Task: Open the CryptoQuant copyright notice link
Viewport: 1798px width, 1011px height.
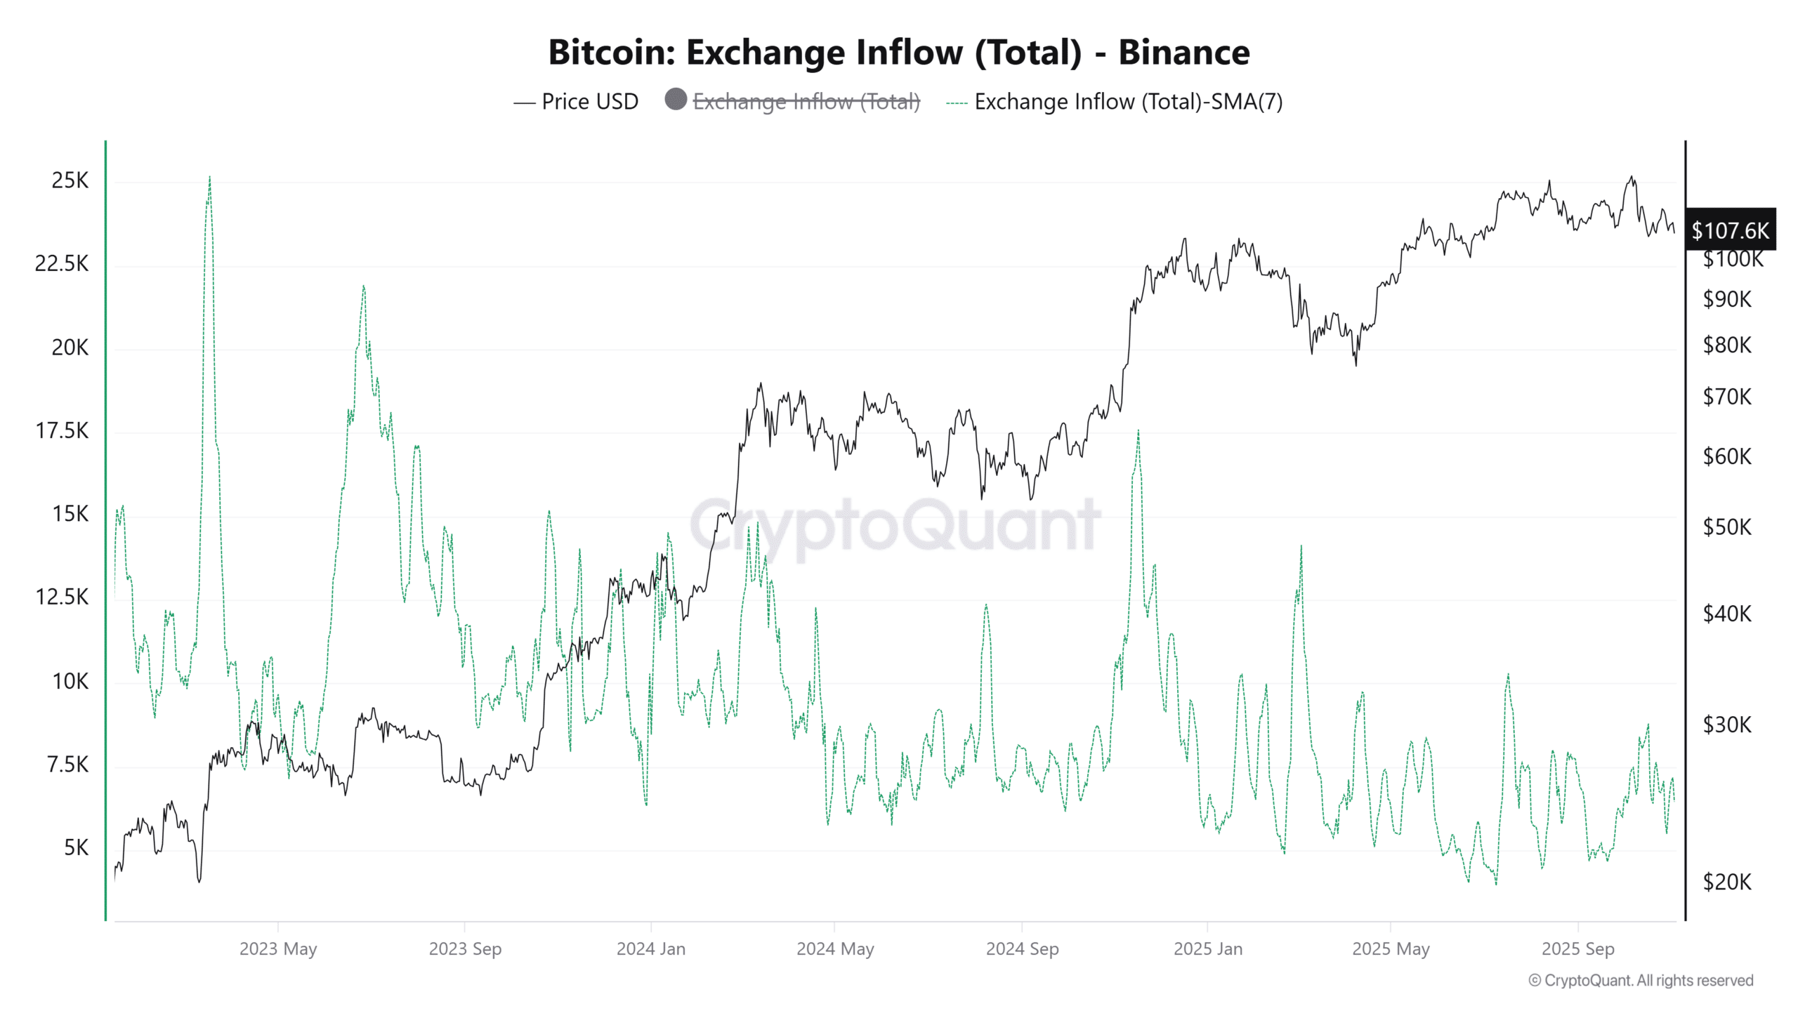Action: point(1641,980)
